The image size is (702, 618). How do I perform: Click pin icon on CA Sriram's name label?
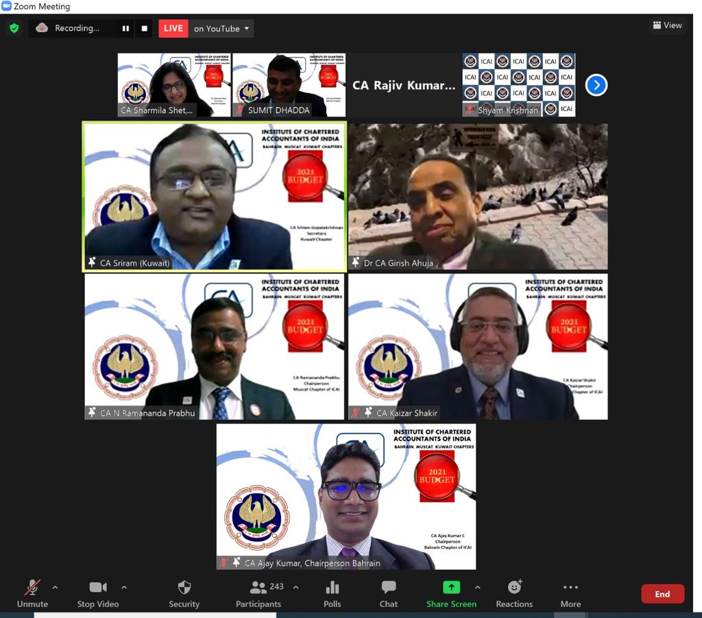pos(92,262)
